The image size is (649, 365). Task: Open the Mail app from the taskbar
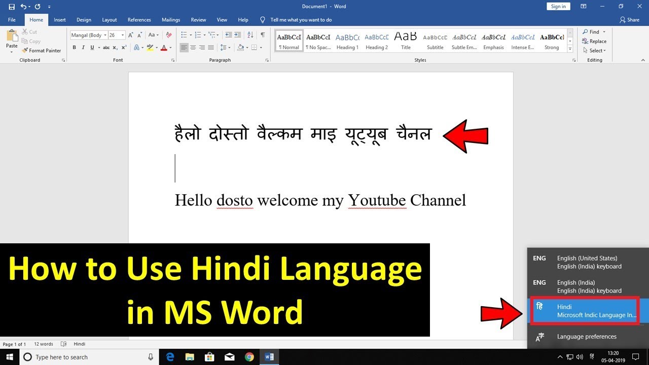[x=229, y=357]
